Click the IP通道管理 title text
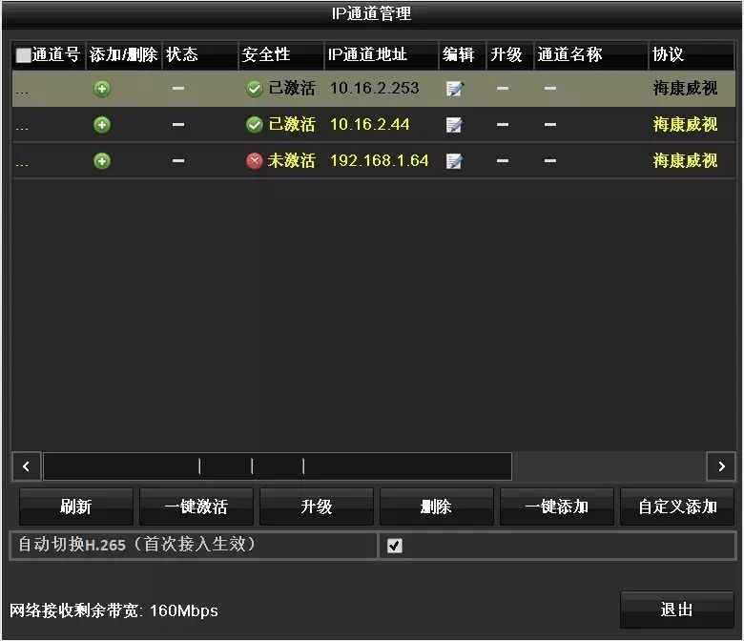Viewport: 744px width, 641px height. click(372, 13)
